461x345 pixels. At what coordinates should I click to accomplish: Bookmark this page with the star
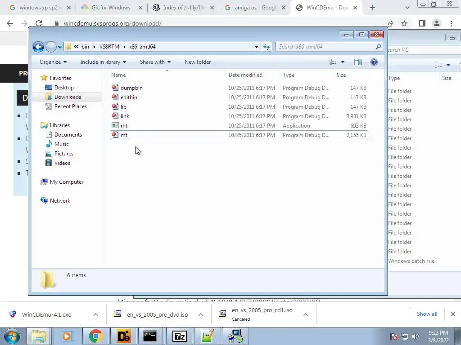pyautogui.click(x=405, y=23)
